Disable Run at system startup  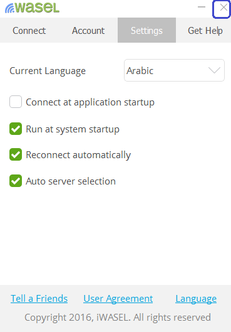click(x=16, y=129)
